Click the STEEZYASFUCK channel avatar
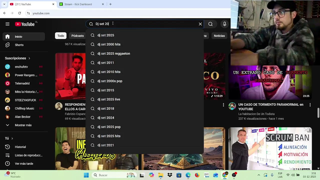320x180 pixels. coord(7,100)
